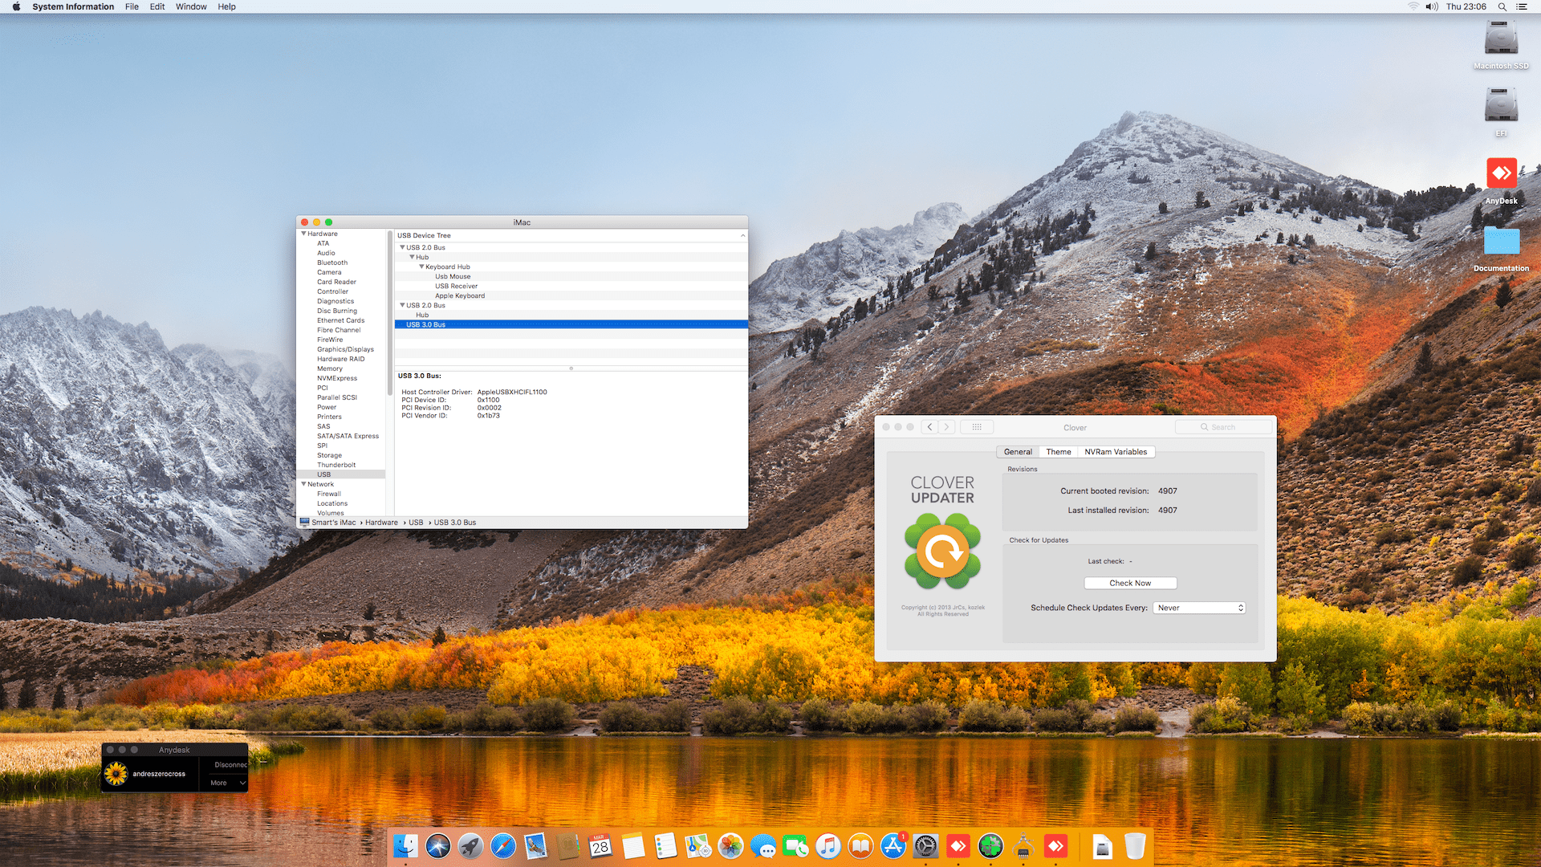
Task: Collapse the Hardware section in sidebar
Action: point(304,234)
